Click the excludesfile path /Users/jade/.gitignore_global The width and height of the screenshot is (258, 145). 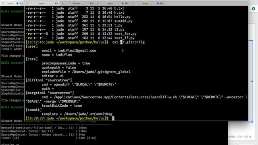101,72
